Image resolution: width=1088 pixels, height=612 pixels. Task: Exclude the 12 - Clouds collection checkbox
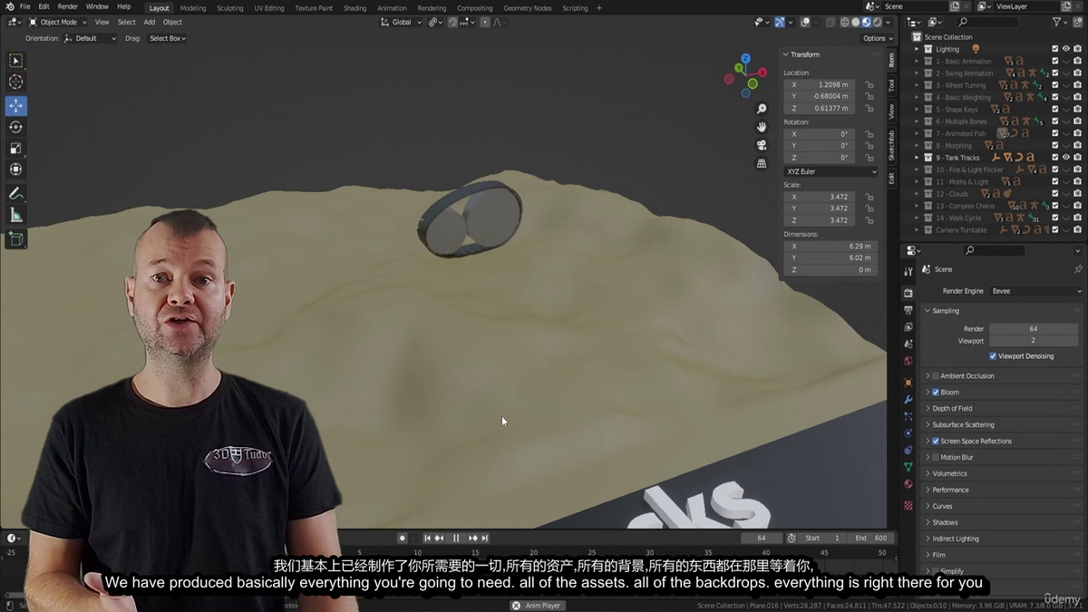click(x=1055, y=194)
